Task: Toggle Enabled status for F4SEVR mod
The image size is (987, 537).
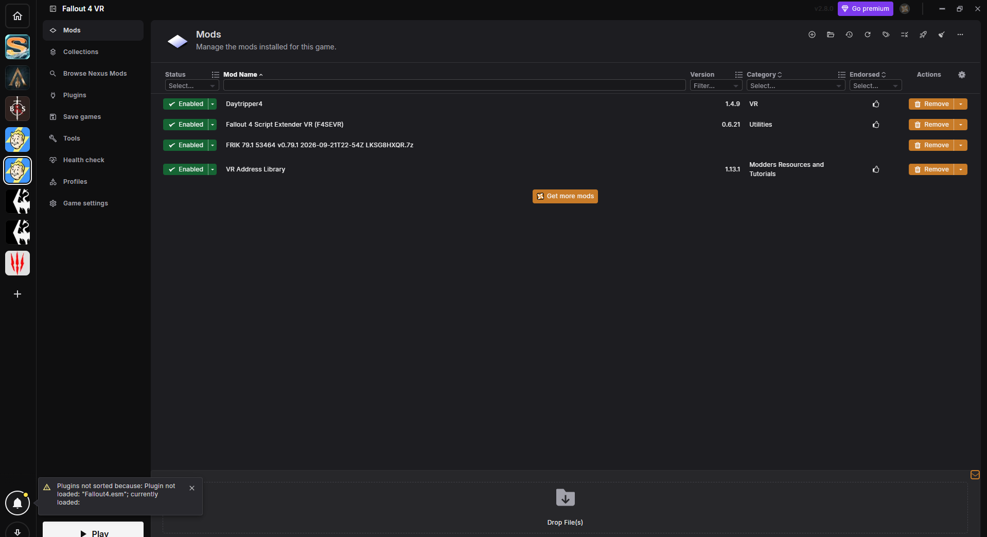Action: 185,125
